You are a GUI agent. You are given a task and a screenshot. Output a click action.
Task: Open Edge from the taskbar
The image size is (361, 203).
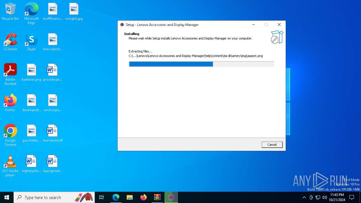coord(116,197)
